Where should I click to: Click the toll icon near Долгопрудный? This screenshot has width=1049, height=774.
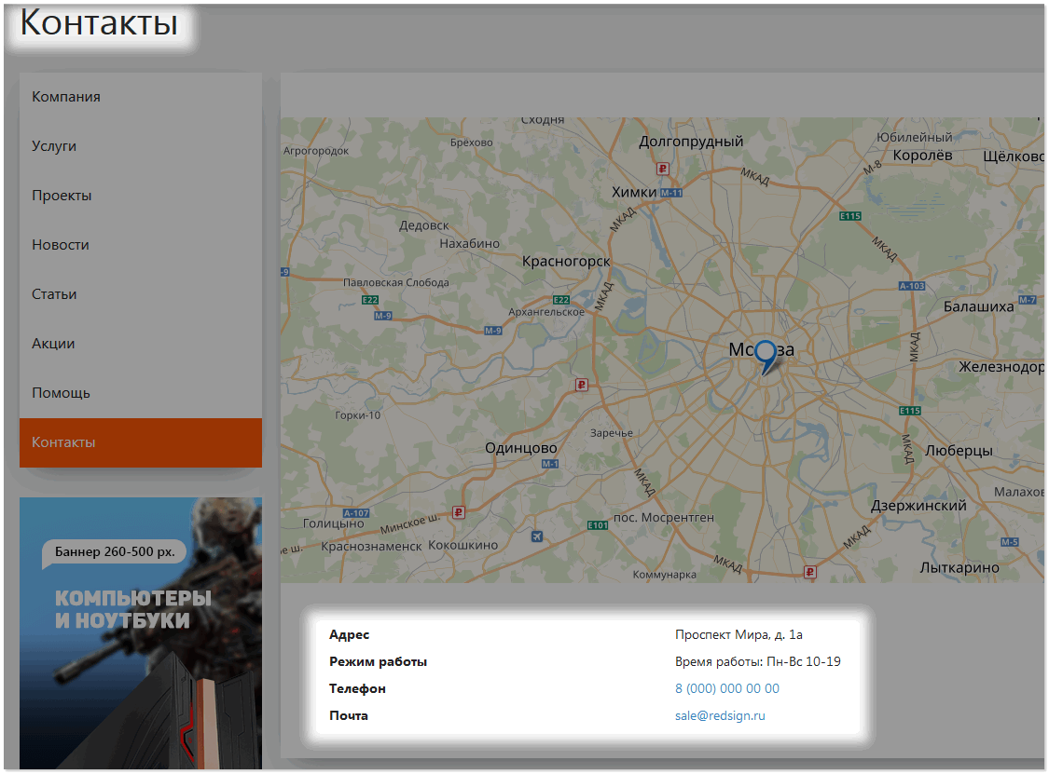(x=662, y=170)
